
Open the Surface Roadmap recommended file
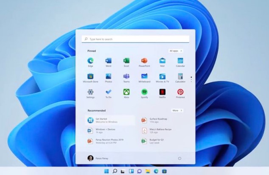coord(158,120)
